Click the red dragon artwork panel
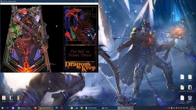The height and width of the screenshot is (110, 196). point(80,24)
